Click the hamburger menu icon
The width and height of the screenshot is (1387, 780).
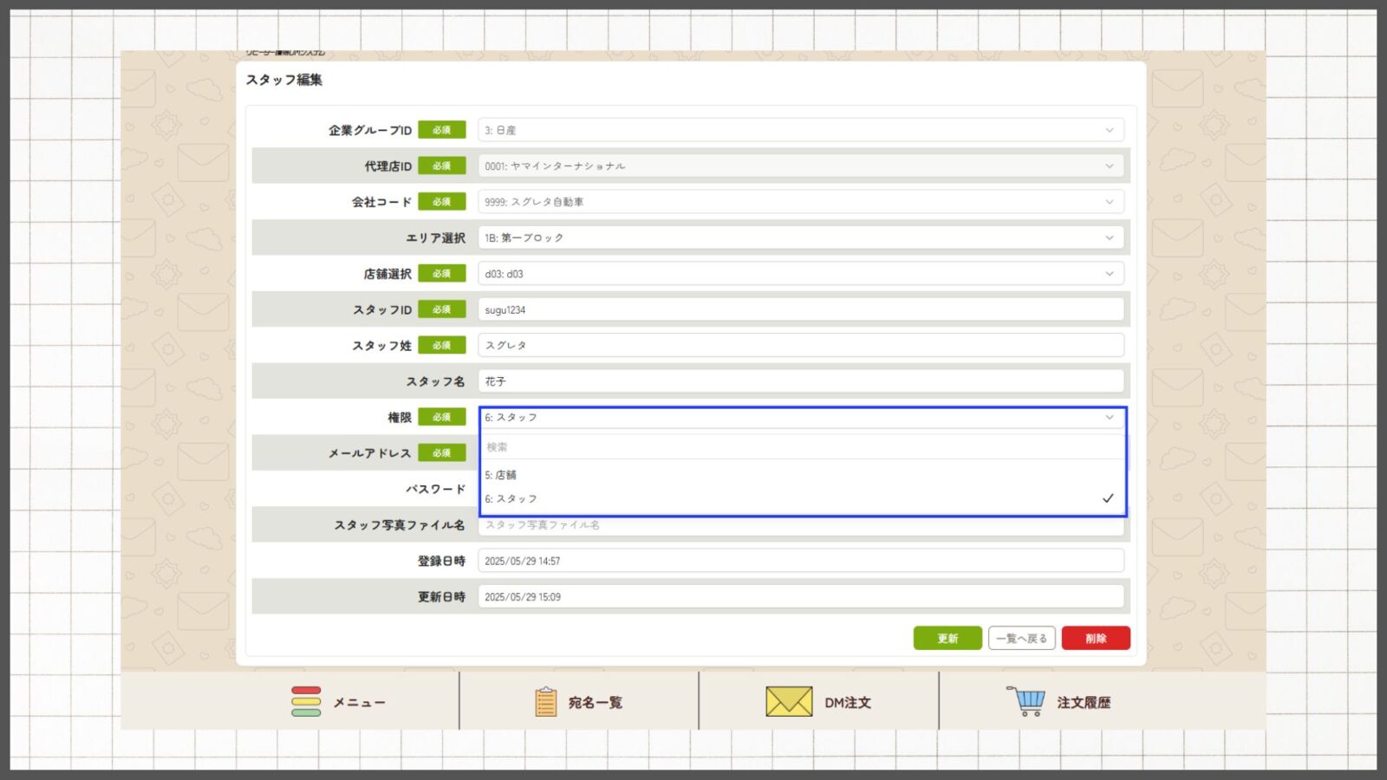tap(306, 702)
